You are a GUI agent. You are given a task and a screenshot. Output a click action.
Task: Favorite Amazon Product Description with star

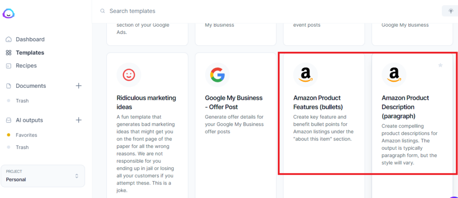click(441, 65)
